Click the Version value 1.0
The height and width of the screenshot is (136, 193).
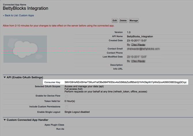(129, 32)
